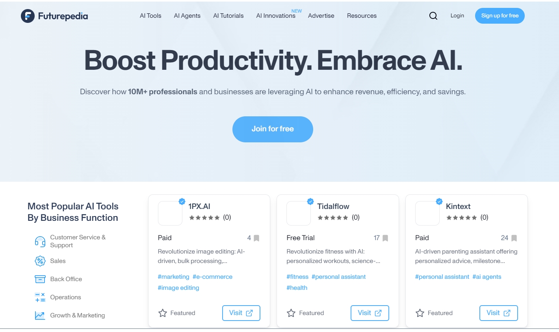This screenshot has height=332, width=559.
Task: Go to the Advertise page
Action: (321, 16)
